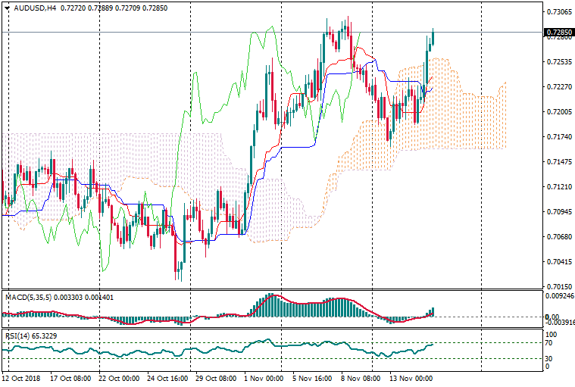The height and width of the screenshot is (387, 575).
Task: Click the 0.009246 MACD scale label
Action: [558, 297]
